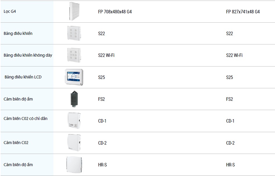
Task: Select FS2 text next to the black sensor image
Action: [x=101, y=99]
